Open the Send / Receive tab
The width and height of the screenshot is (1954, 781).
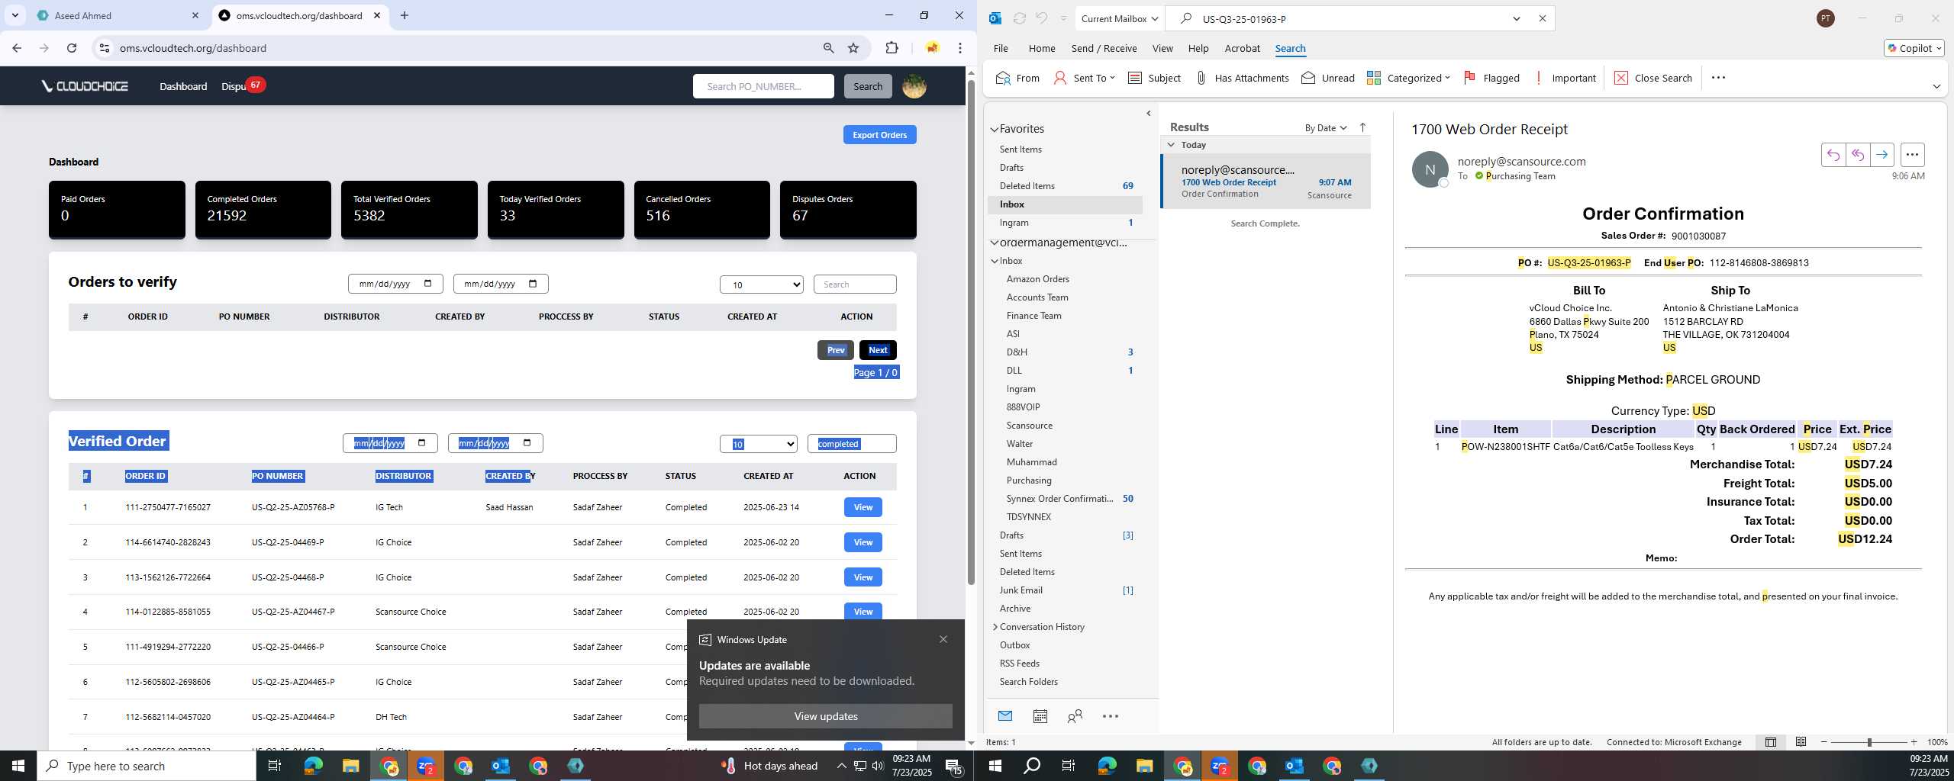click(1104, 48)
